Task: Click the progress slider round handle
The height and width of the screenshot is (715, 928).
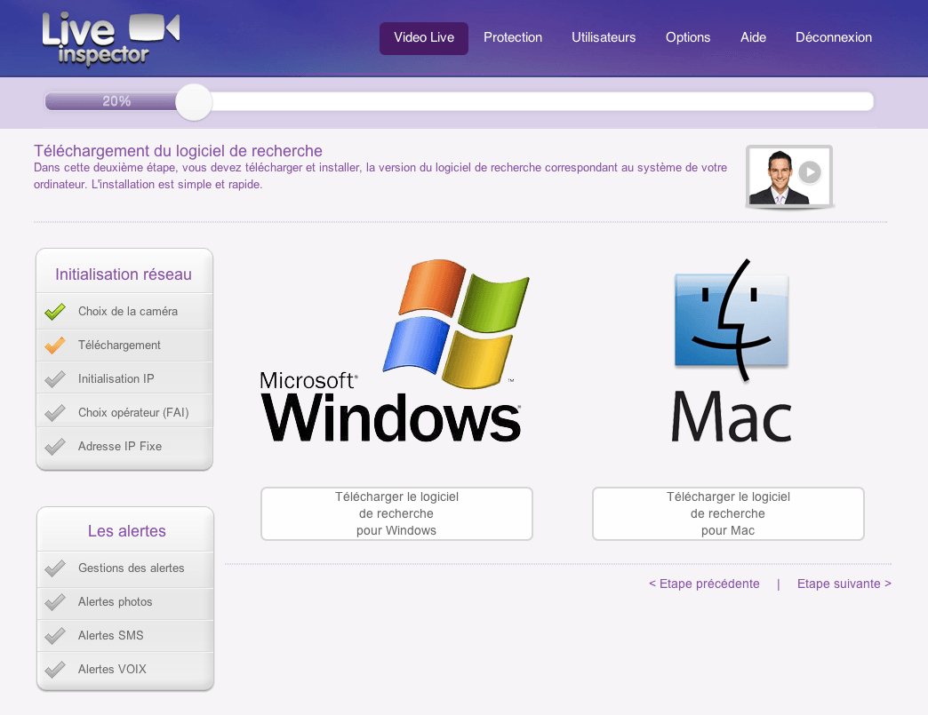Action: 194,102
